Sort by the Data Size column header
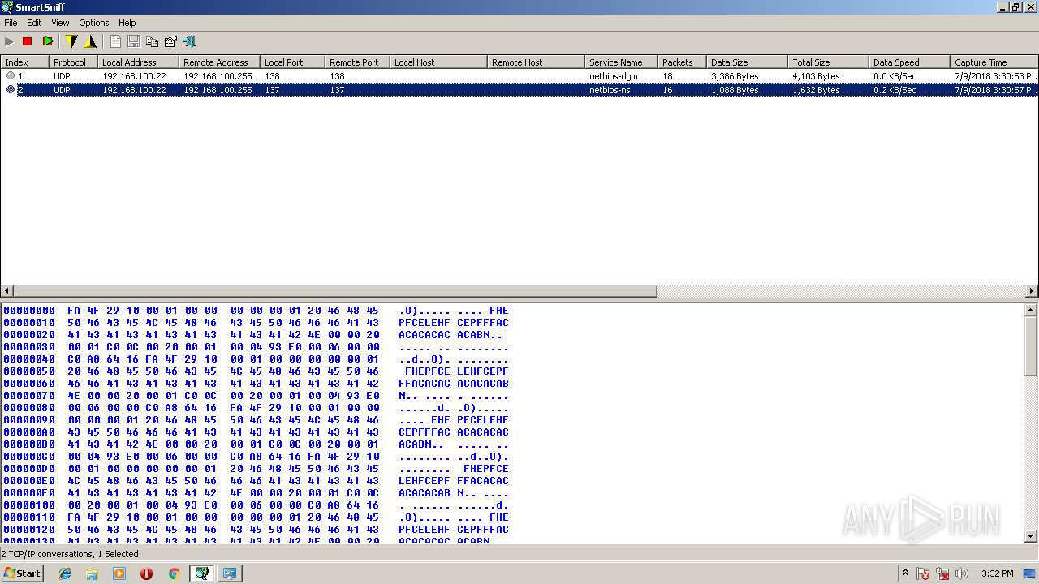The width and height of the screenshot is (1039, 584). [747, 62]
